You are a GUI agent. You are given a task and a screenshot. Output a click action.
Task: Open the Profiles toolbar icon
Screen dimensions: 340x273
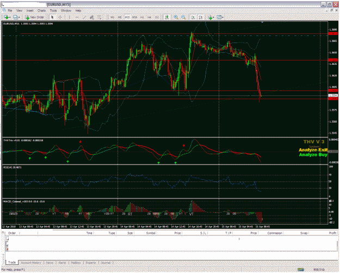coord(15,17)
